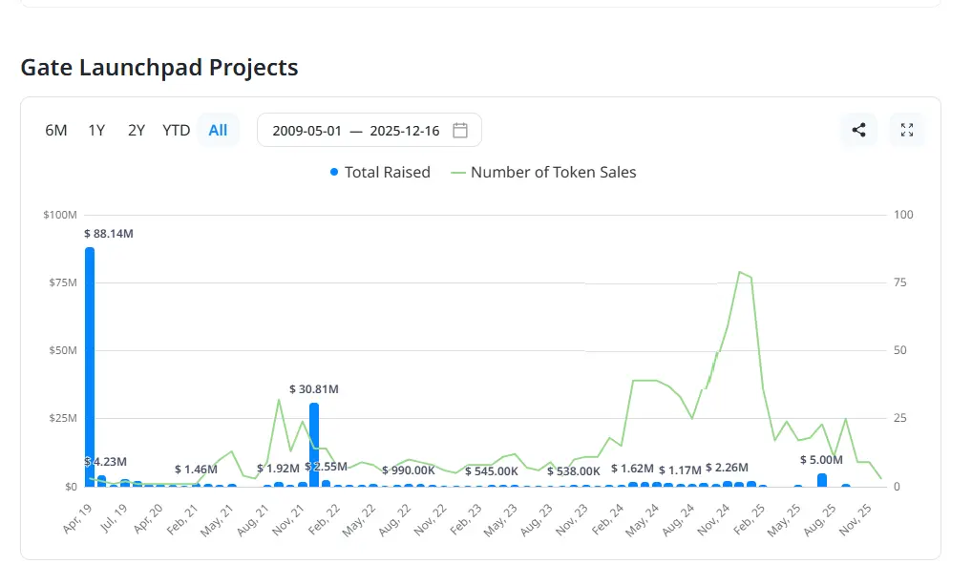Click the $ 1.62M data label

point(632,469)
